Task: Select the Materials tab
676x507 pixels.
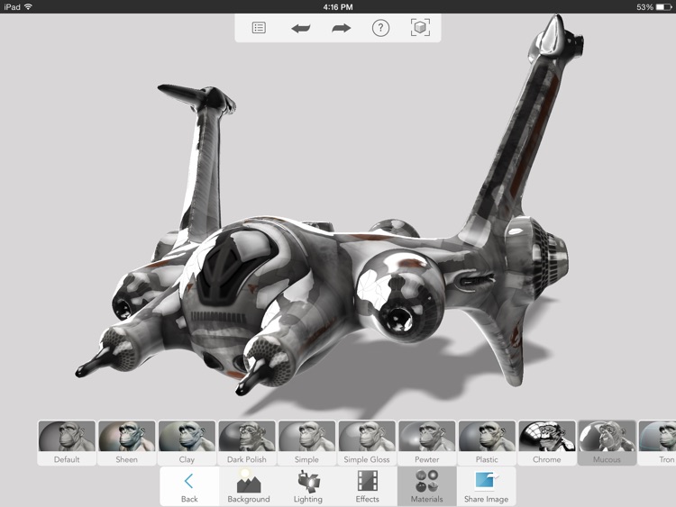Action: tap(426, 486)
